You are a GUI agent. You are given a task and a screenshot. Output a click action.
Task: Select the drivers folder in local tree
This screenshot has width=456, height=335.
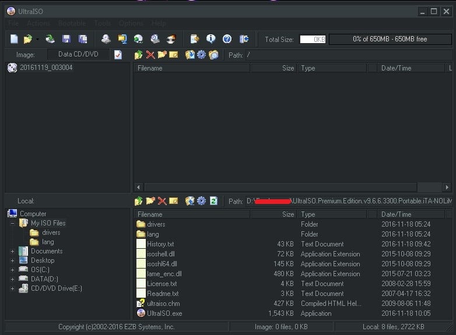(x=51, y=232)
